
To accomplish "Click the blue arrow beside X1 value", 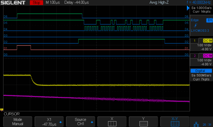I will point(60,122).
